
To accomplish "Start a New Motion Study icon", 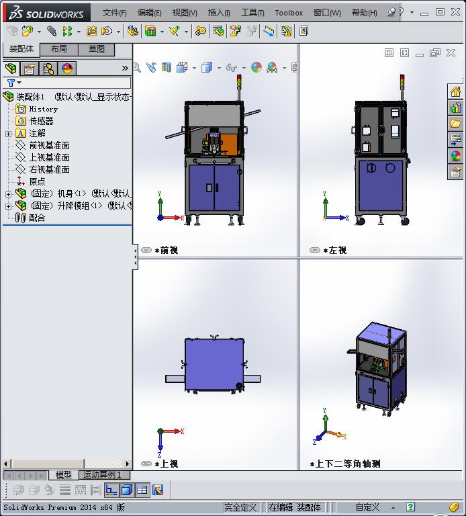I will 201,32.
